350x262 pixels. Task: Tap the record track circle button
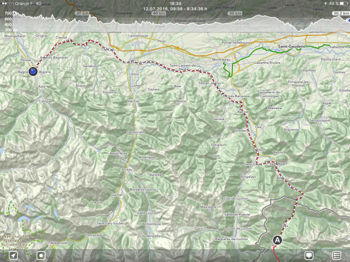[41, 255]
